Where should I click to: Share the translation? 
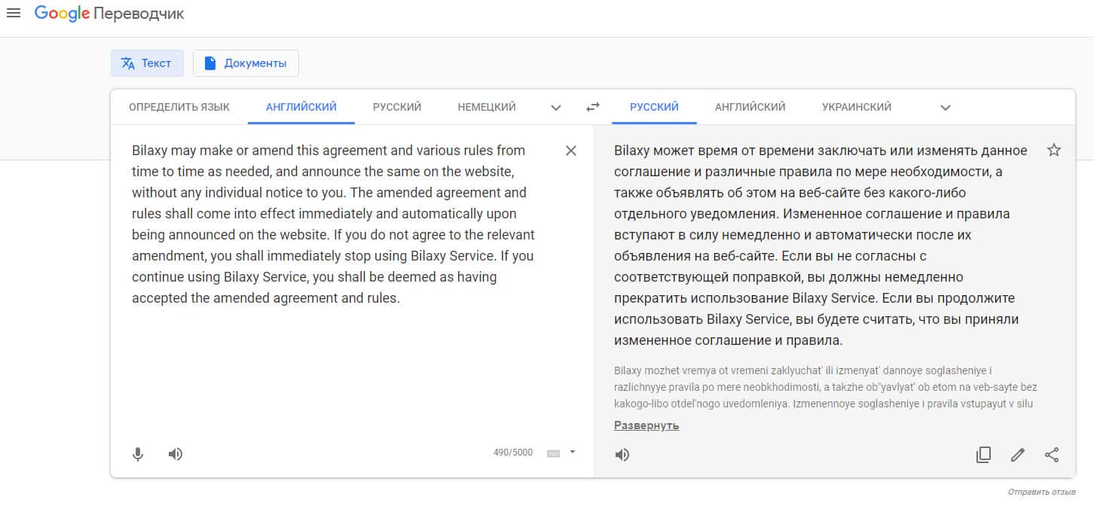(x=1052, y=455)
